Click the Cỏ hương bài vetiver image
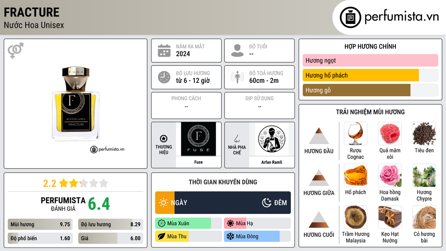Image resolution: width=446 pixels, height=251 pixels. tap(424, 217)
